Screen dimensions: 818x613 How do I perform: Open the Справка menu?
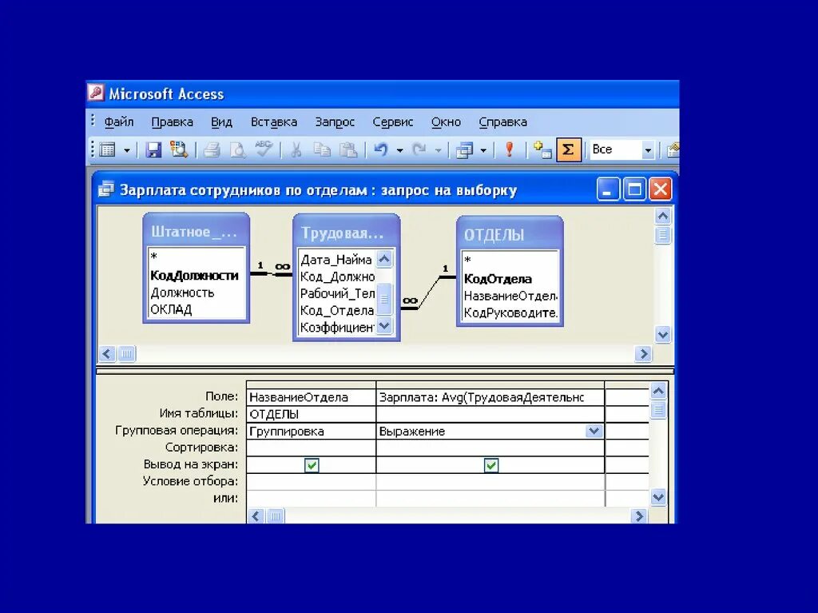(503, 122)
